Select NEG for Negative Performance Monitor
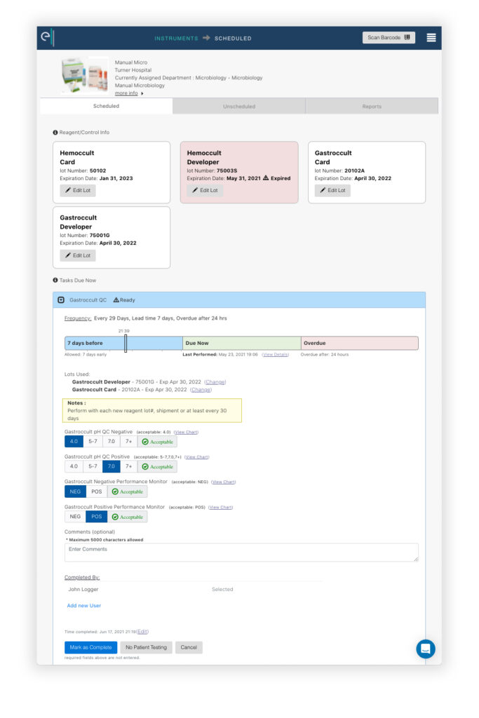Viewport: 479px width, 718px height. [x=75, y=492]
